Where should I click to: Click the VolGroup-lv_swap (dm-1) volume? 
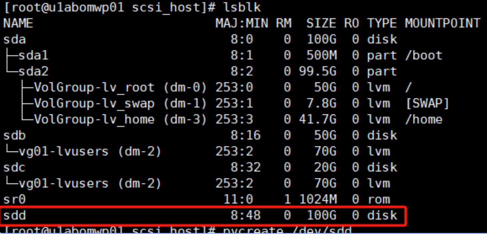tap(120, 103)
